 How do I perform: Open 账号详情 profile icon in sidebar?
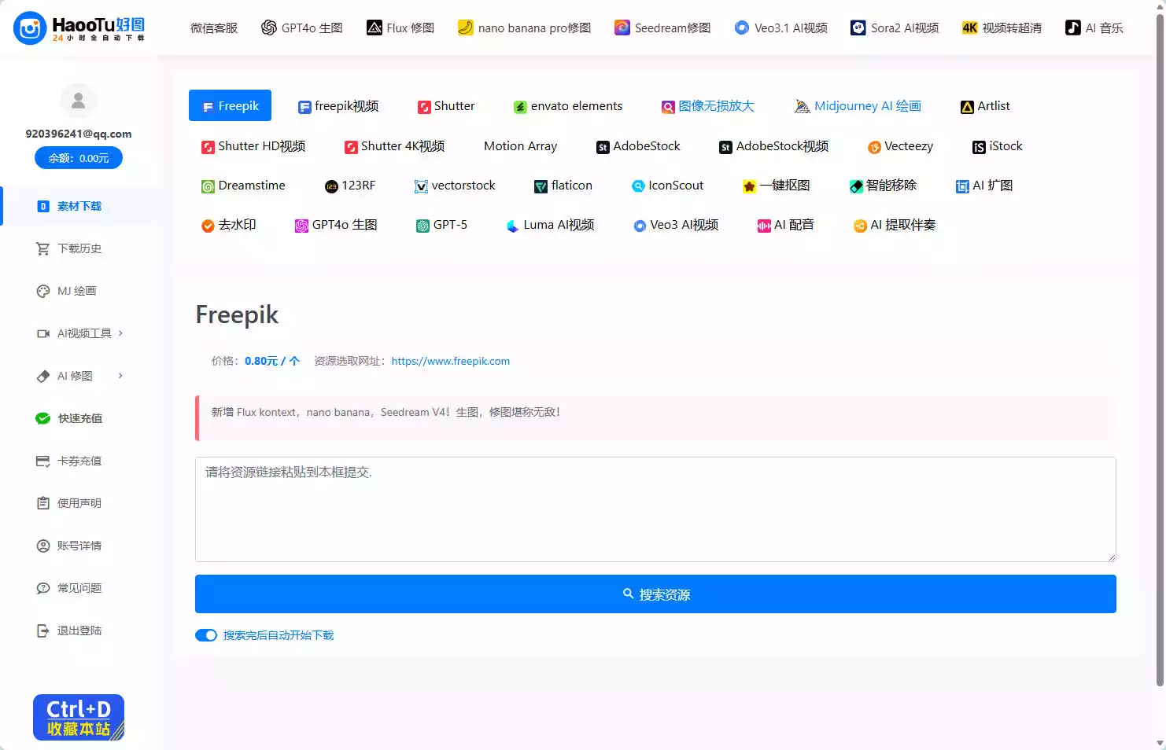point(43,546)
